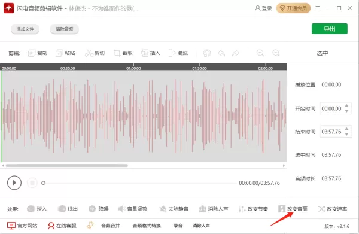Click the Clear Audio (清除音频) button
The height and width of the screenshot is (234, 359).
point(65,29)
